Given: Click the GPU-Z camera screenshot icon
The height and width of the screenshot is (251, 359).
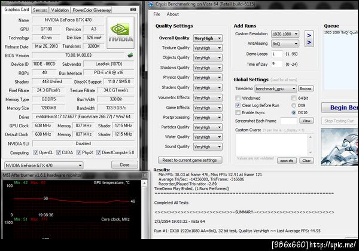Looking at the screenshot, I should click(x=133, y=10).
